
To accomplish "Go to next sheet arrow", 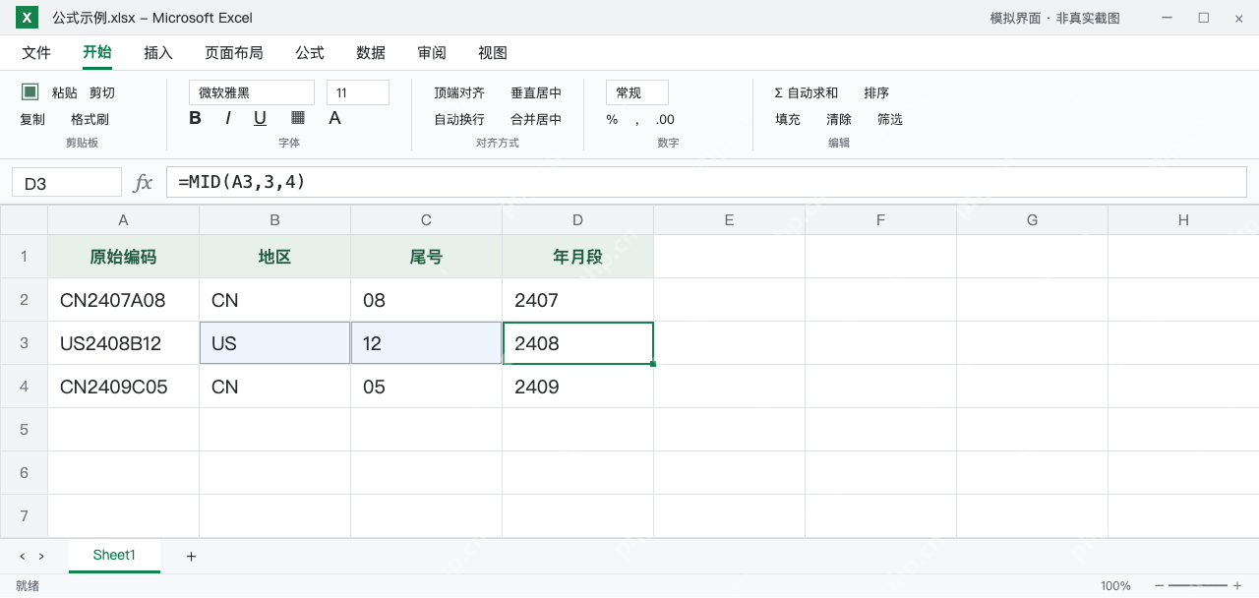I will (x=41, y=557).
